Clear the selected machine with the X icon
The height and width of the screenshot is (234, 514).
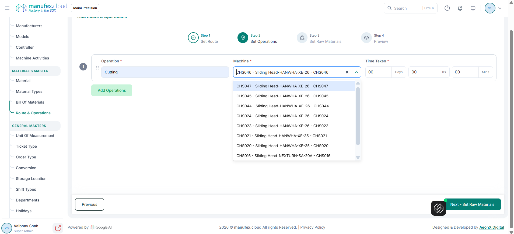(x=347, y=72)
